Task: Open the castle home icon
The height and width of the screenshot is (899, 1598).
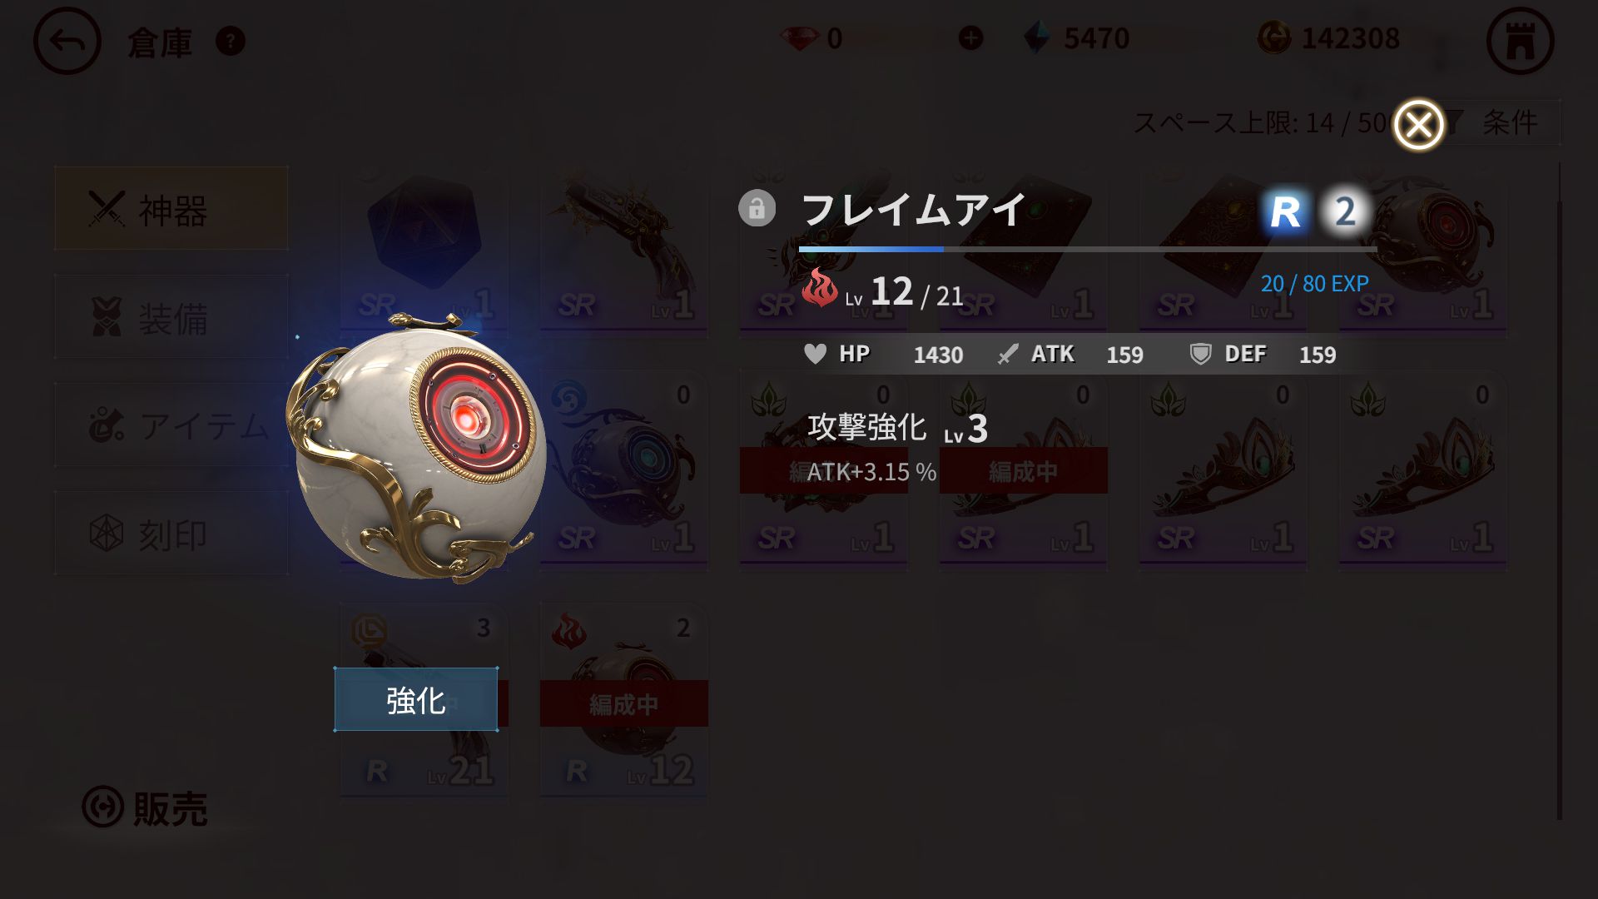Action: click(x=1520, y=41)
